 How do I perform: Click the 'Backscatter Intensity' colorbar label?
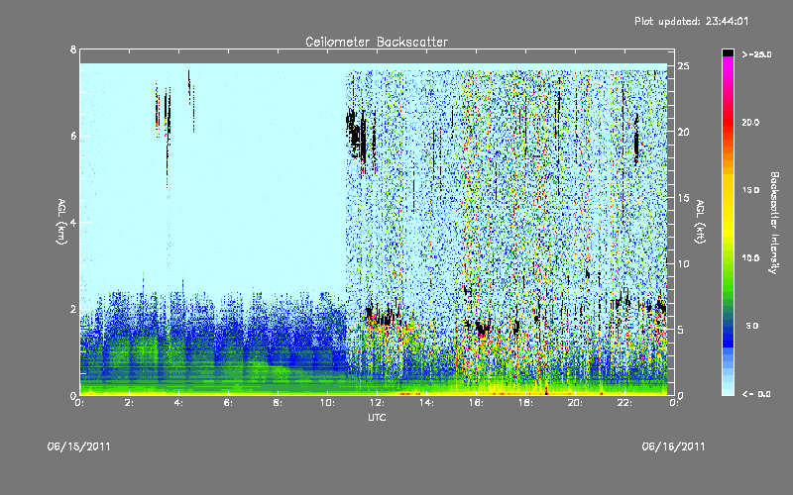coord(774,223)
